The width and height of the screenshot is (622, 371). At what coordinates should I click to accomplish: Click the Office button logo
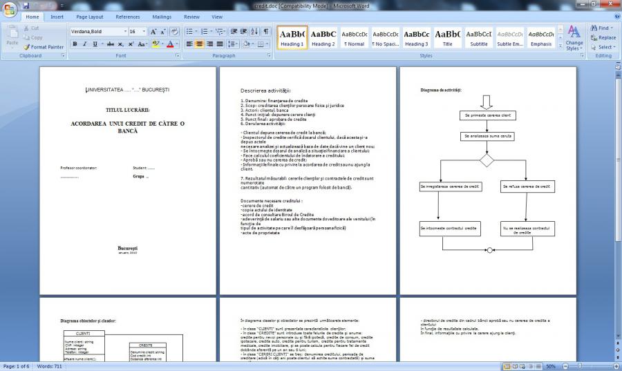10,10
